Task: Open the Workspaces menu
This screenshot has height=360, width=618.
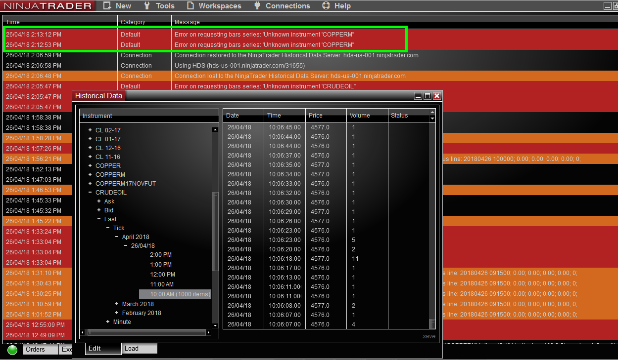Action: (x=220, y=6)
